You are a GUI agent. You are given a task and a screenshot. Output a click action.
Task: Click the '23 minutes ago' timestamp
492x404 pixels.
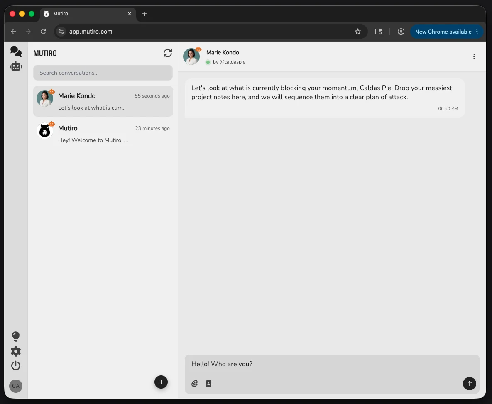[x=152, y=128]
